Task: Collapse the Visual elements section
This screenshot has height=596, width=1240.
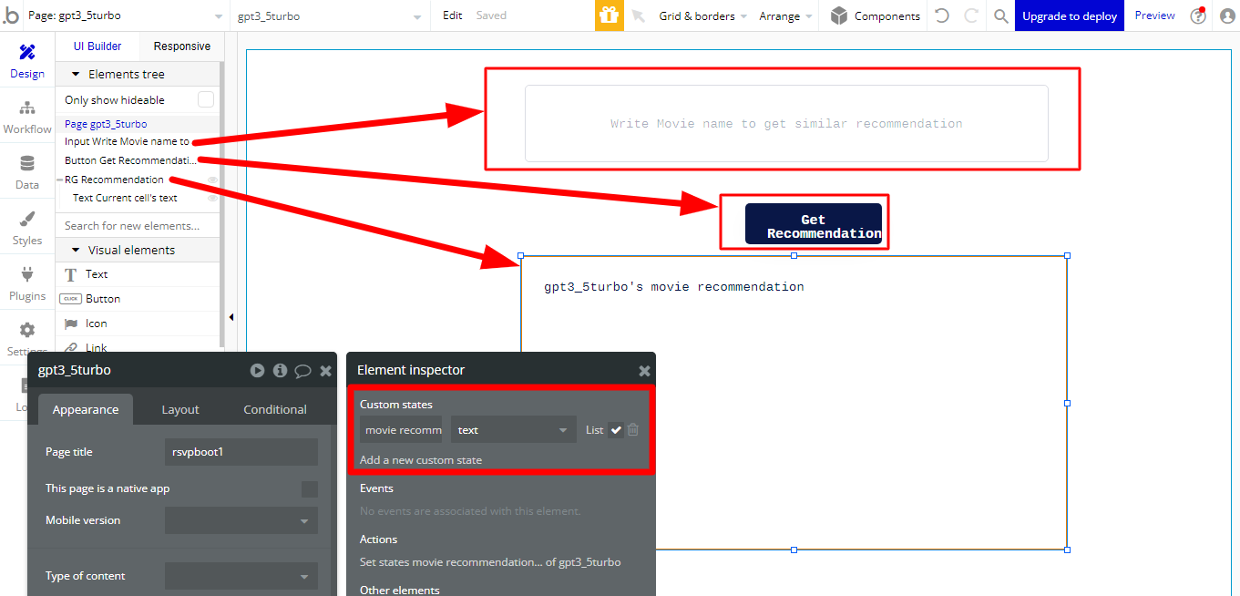Action: pos(77,250)
